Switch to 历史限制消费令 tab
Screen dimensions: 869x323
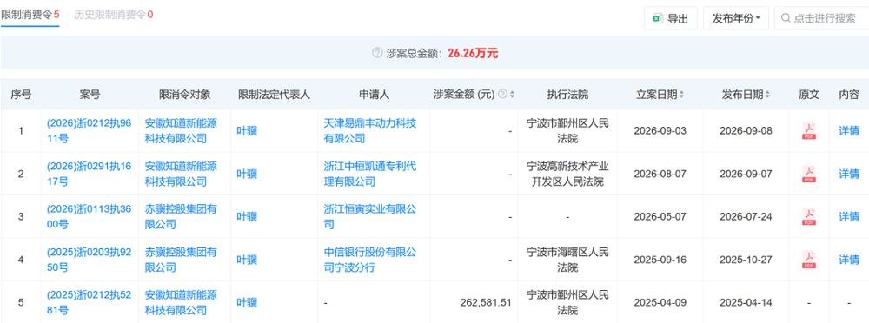tap(114, 15)
